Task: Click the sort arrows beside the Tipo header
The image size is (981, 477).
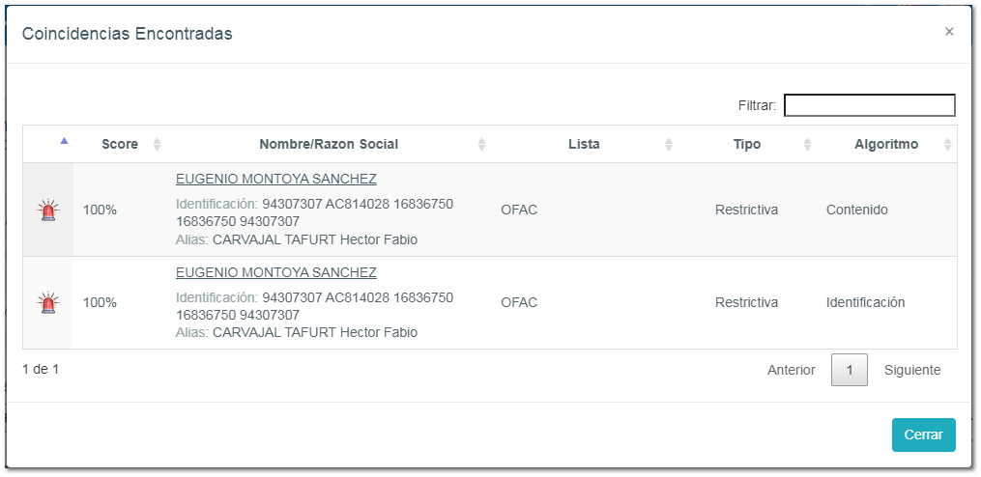Action: coord(808,145)
